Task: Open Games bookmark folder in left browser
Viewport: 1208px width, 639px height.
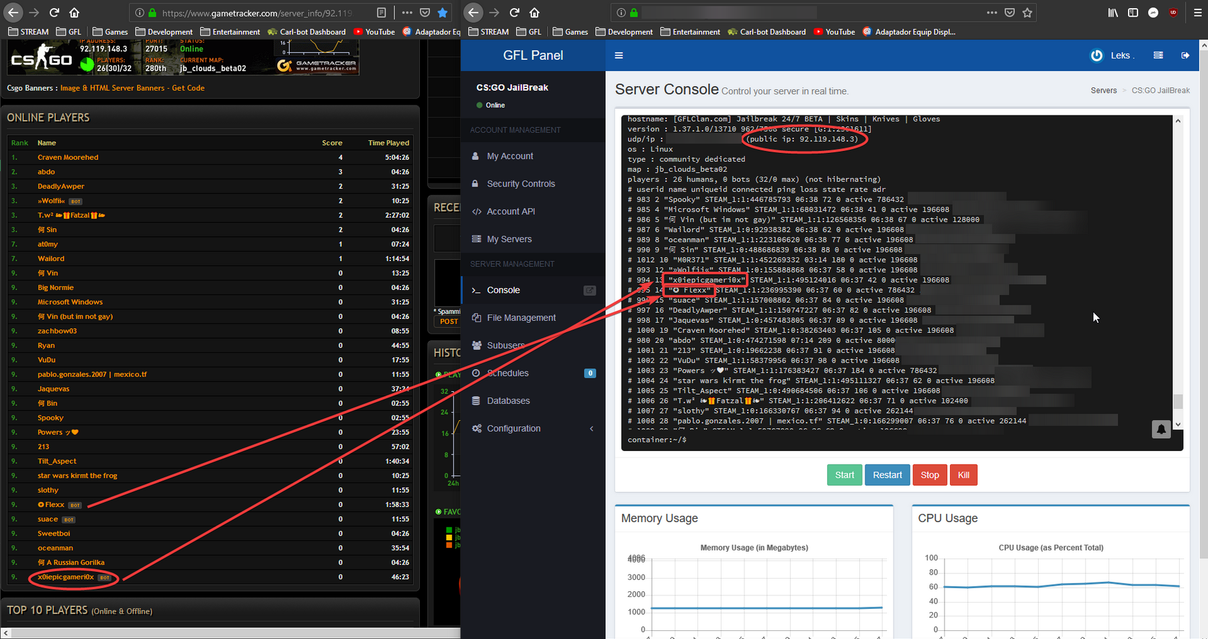Action: pyautogui.click(x=110, y=32)
